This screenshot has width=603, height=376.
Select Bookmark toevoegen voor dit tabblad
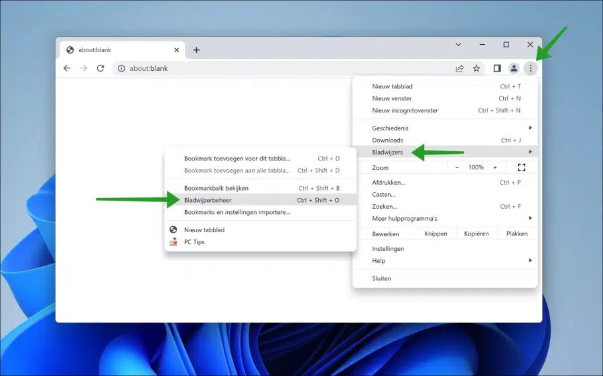260,159
